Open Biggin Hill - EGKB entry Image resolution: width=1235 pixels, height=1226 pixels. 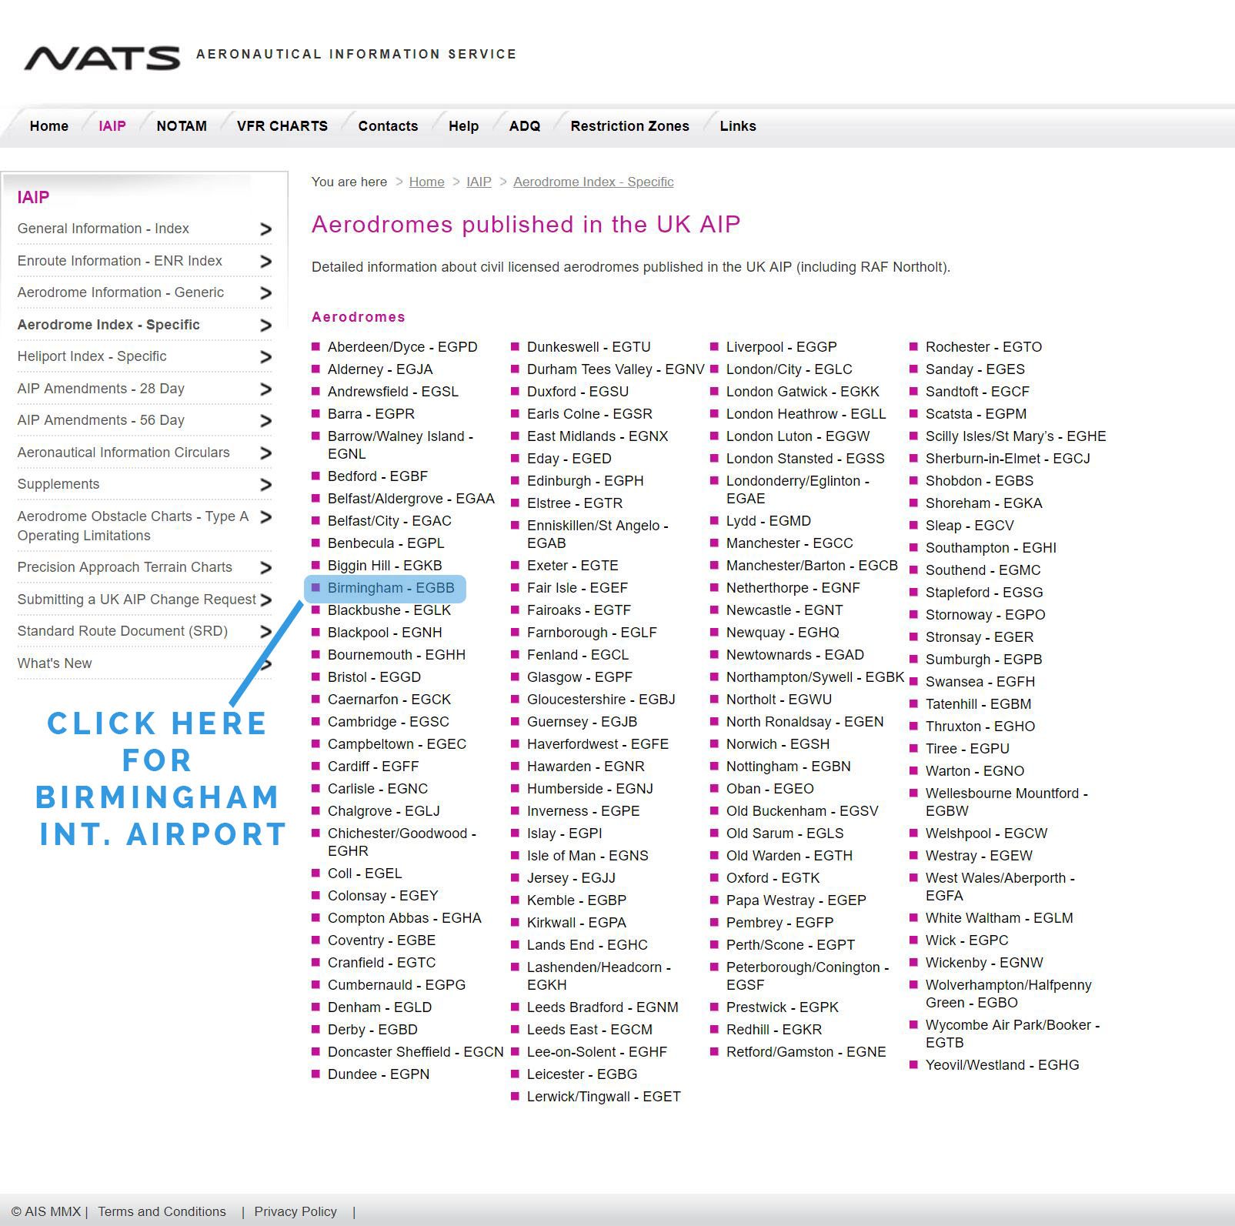(x=385, y=566)
